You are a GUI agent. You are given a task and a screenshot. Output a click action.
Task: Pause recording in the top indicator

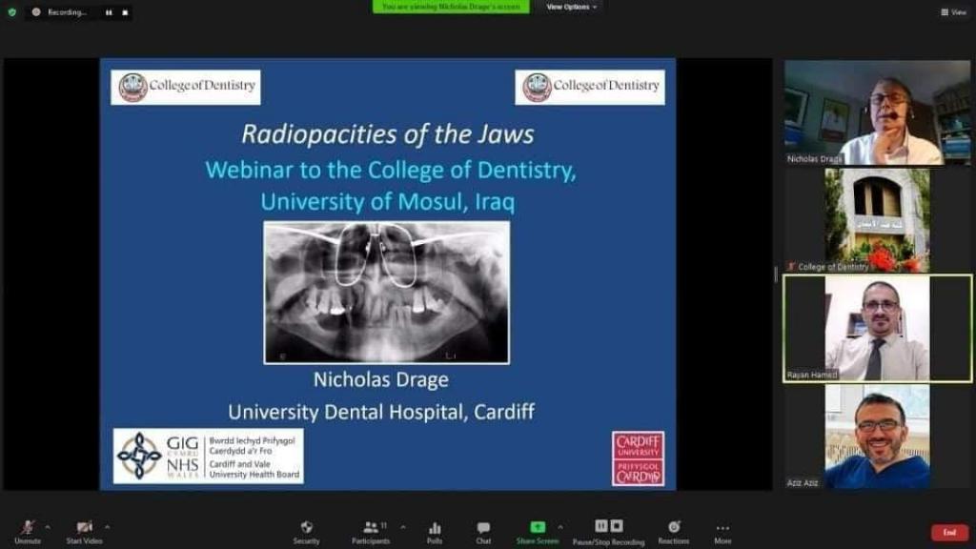coord(108,12)
